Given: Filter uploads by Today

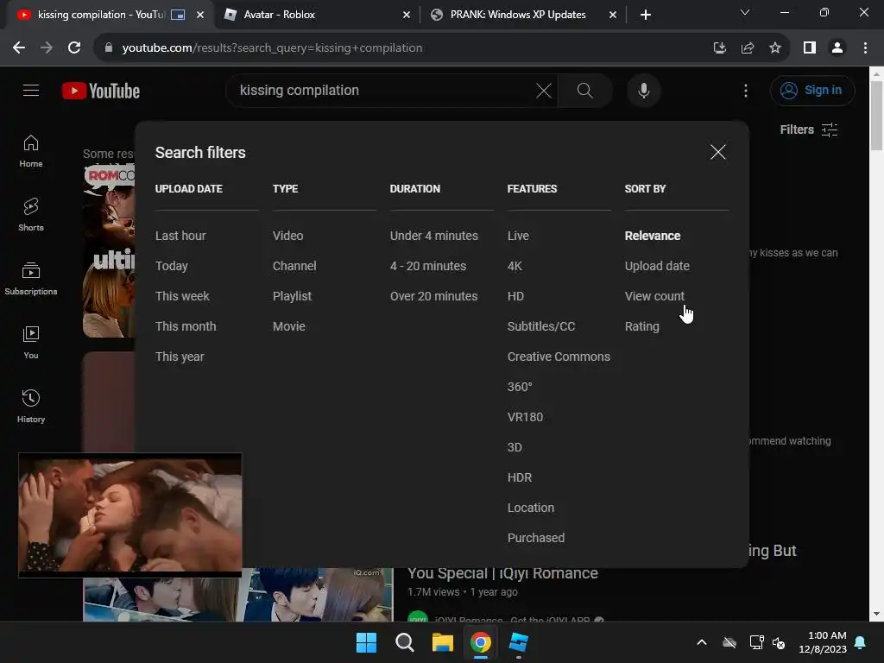Looking at the screenshot, I should pos(172,266).
